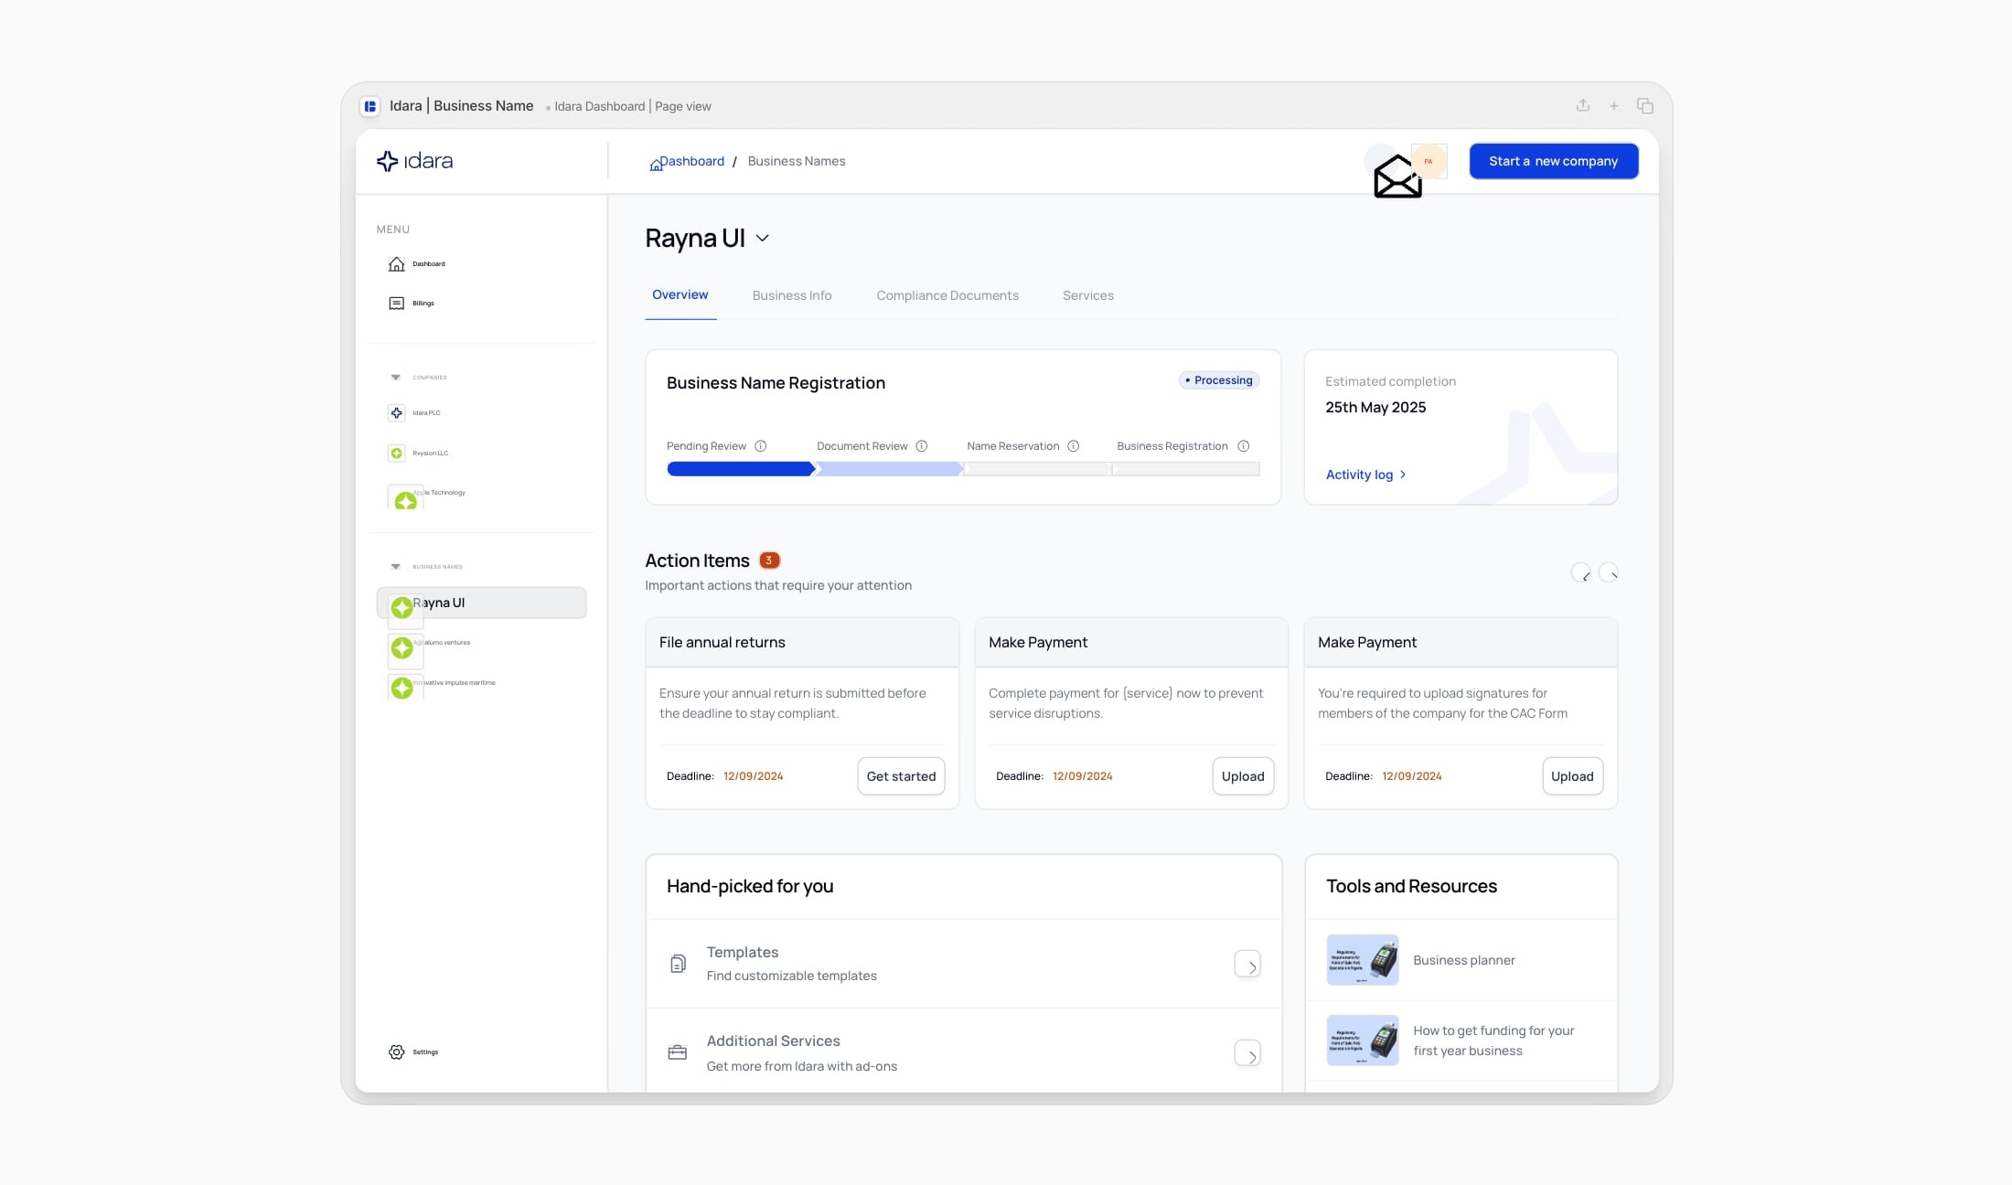Click the Idara app icon in title bar
The image size is (2012, 1185).
point(370,106)
